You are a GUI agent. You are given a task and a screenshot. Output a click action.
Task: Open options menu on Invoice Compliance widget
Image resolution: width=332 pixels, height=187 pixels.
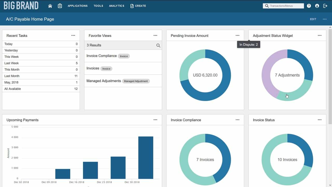pos(237,120)
